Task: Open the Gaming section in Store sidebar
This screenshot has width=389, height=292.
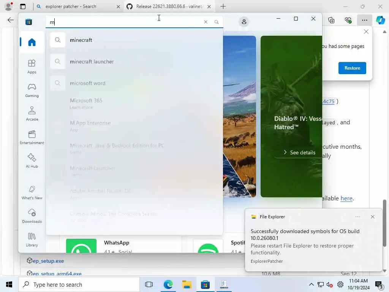Action: [32, 90]
